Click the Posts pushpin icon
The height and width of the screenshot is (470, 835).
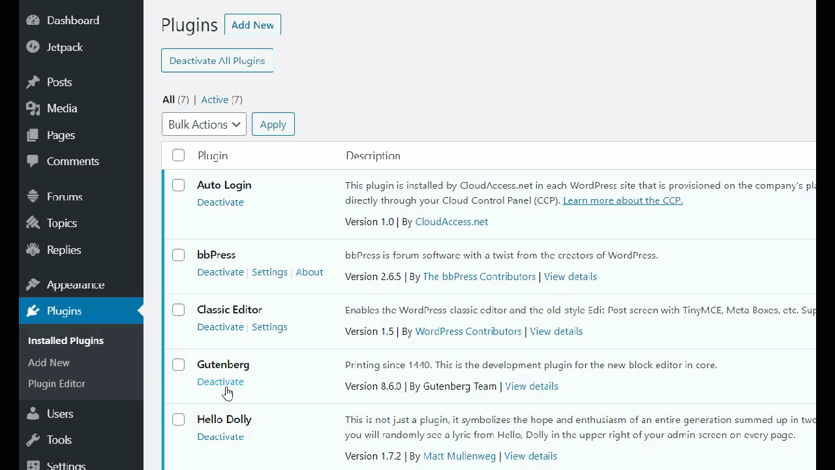33,82
